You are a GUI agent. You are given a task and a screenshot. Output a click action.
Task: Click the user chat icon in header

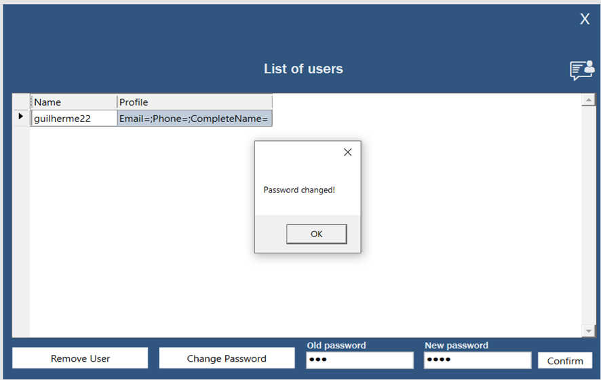click(582, 70)
